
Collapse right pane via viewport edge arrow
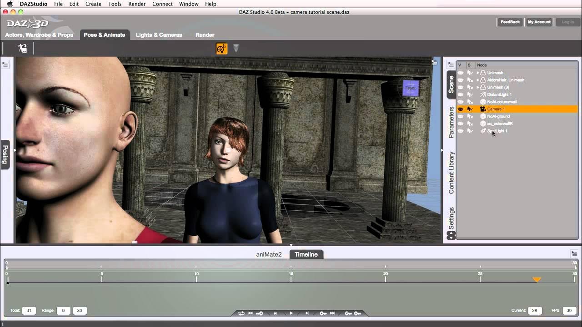[x=442, y=150]
